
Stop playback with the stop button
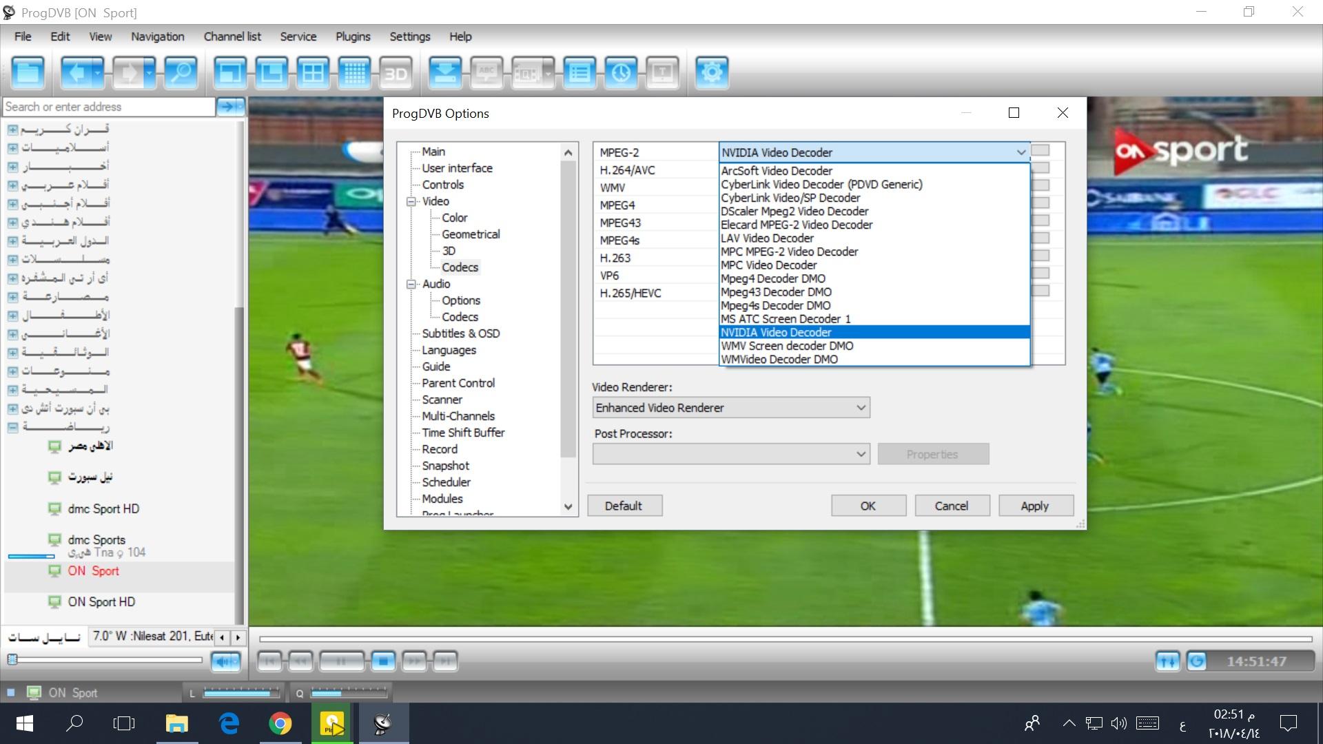[x=383, y=661]
